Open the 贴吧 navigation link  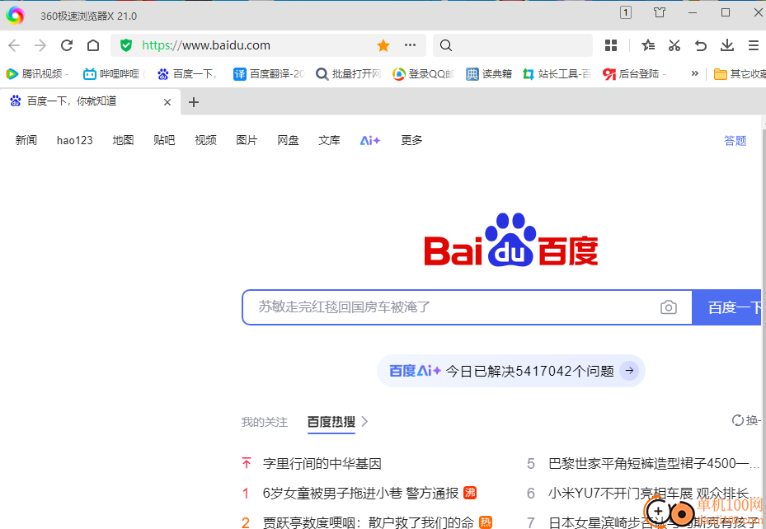pyautogui.click(x=164, y=141)
